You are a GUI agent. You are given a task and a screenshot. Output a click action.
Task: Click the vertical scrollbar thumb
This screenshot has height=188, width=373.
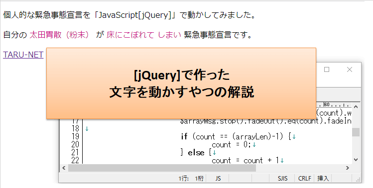click(356, 132)
